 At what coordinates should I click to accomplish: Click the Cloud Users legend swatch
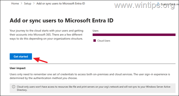(94, 41)
